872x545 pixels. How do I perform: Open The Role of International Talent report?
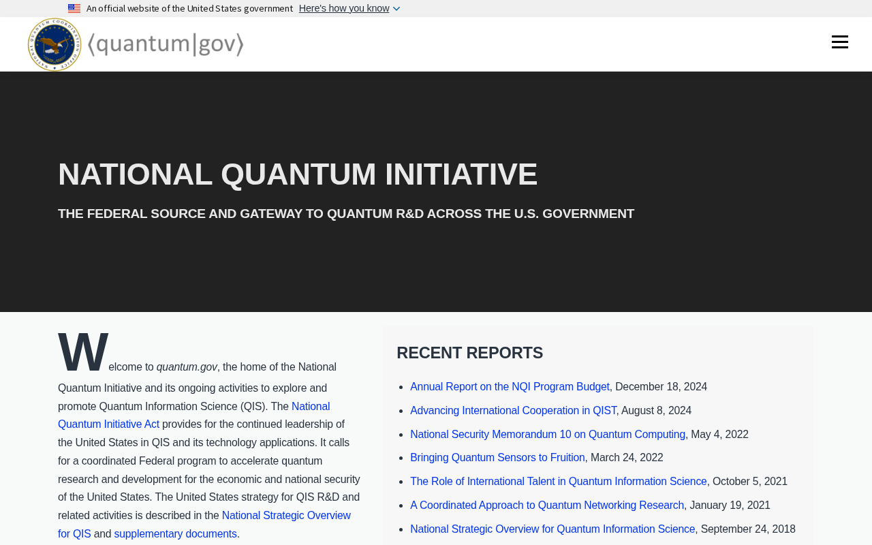[559, 482]
